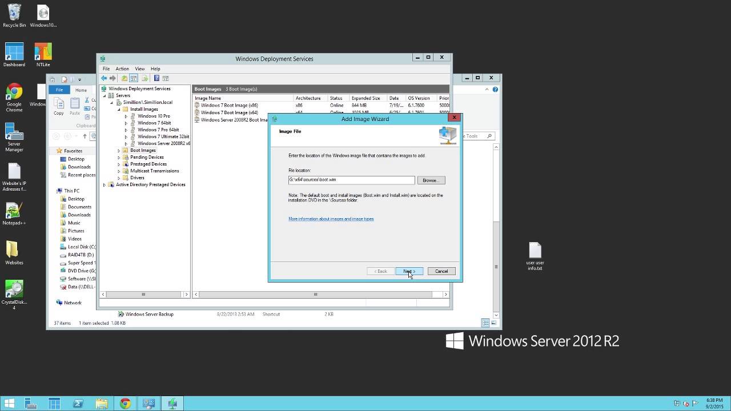This screenshot has height=411, width=731.
Task: Select Prestaged Devices in WDS tree
Action: 148,164
